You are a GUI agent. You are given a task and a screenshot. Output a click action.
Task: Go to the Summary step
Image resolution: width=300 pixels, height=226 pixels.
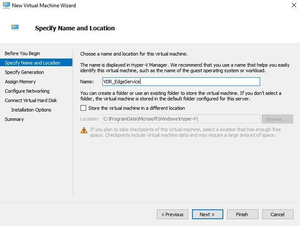pos(14,119)
